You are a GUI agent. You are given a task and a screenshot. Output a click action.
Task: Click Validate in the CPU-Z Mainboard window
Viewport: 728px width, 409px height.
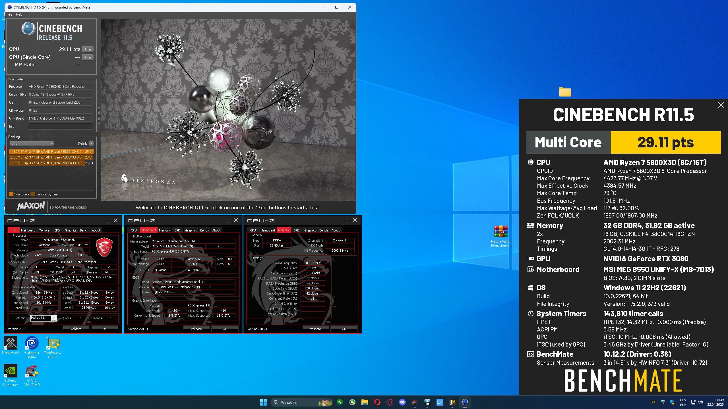(196, 329)
